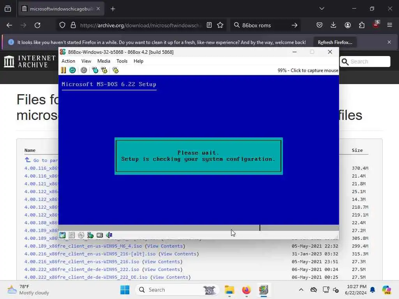The width and height of the screenshot is (399, 299).
Task: Open Save to Pocket icon
Action: (x=320, y=25)
